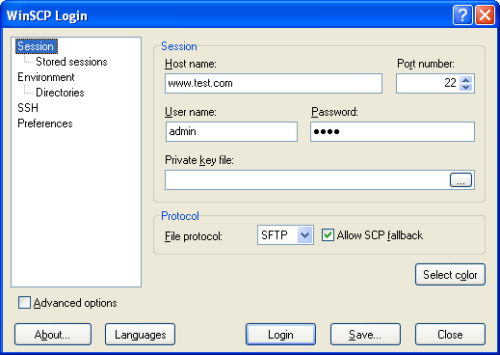Increase port number with up arrow
500x355 pixels.
(x=466, y=79)
